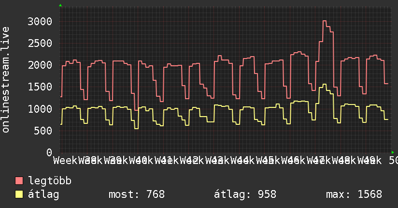
Task: Click the 0 y-axis label
Action: click(x=49, y=152)
